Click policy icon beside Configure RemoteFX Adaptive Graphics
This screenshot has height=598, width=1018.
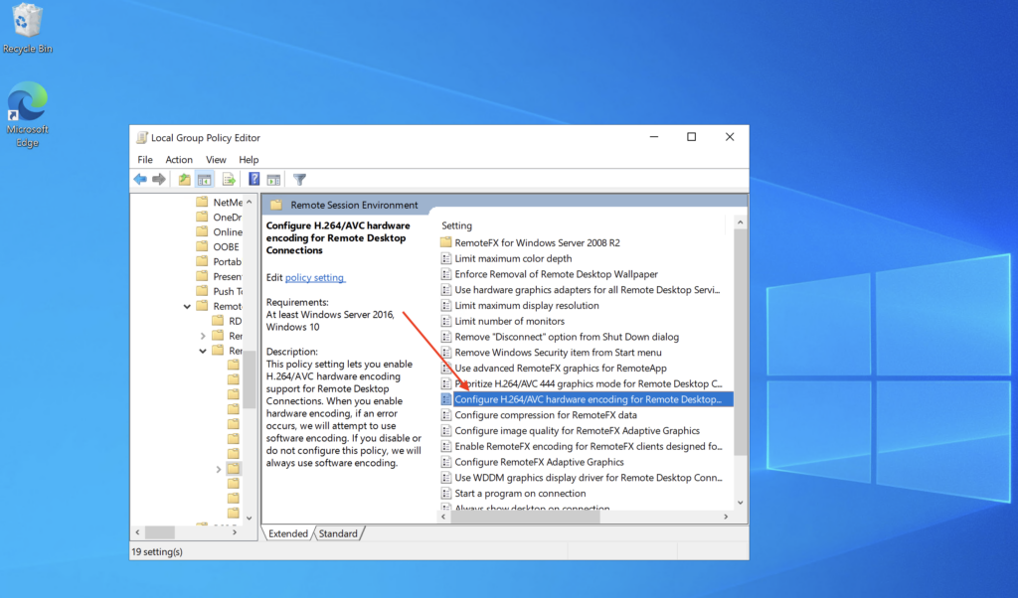point(446,462)
